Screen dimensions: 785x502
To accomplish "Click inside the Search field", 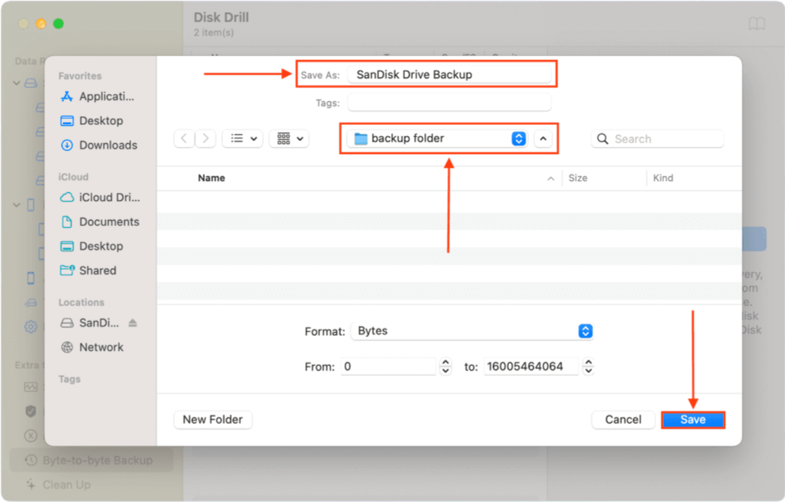I will 657,138.
